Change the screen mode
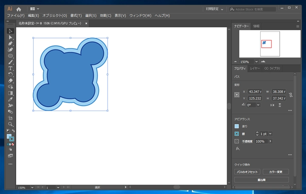The width and height of the screenshot is (306, 194). tap(10, 156)
